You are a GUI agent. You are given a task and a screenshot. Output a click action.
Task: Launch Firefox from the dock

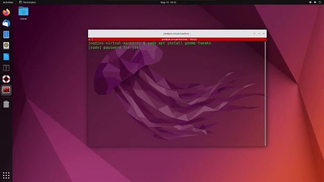(6, 12)
